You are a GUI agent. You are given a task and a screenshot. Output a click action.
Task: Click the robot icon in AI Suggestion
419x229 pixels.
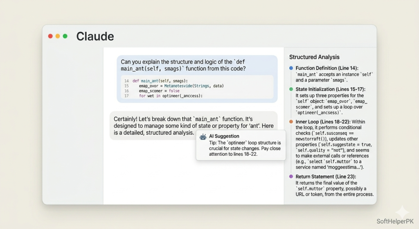[203, 137]
